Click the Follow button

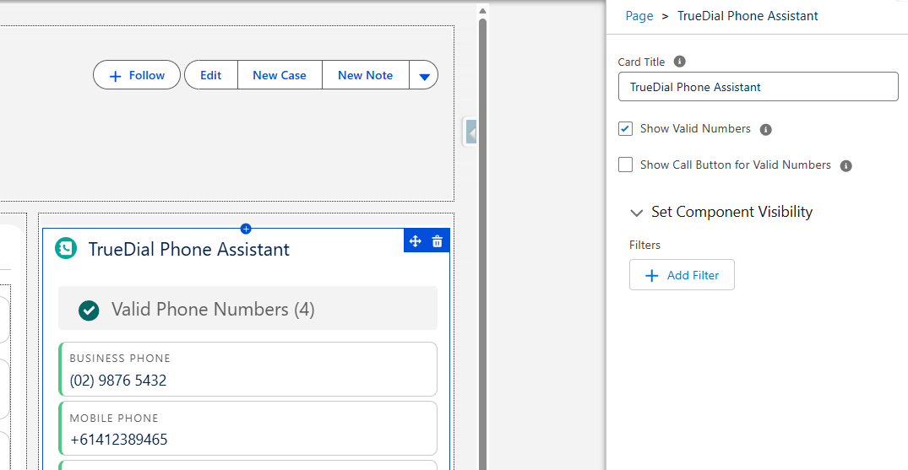click(137, 75)
